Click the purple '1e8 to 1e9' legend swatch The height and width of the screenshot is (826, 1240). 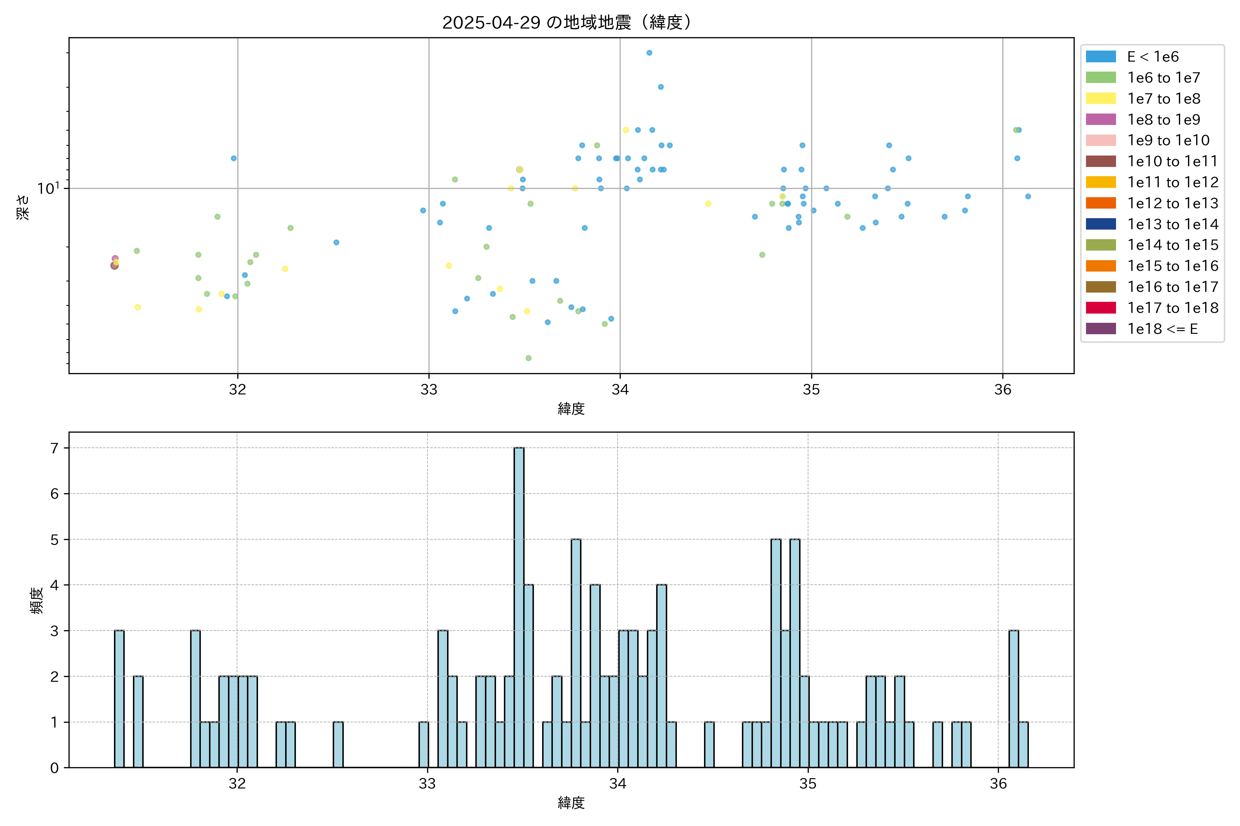pos(1100,119)
